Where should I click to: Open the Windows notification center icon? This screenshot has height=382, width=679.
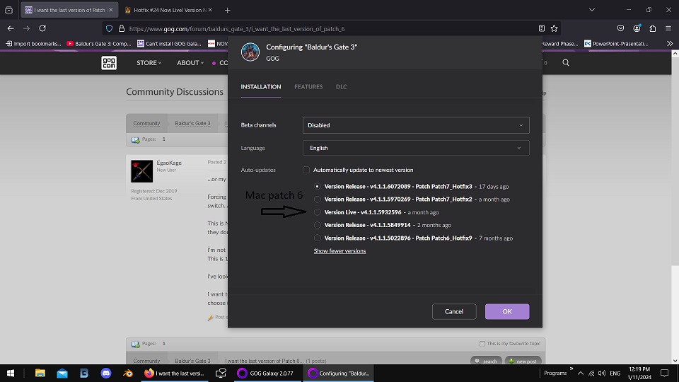664,373
